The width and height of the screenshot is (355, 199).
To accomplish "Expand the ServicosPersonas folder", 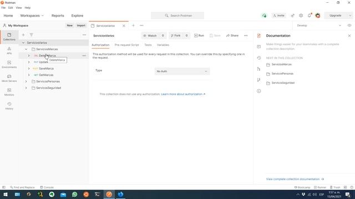I will (x=26, y=81).
